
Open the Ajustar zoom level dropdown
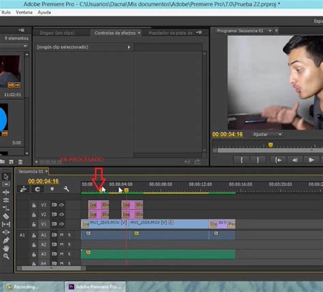267,135
